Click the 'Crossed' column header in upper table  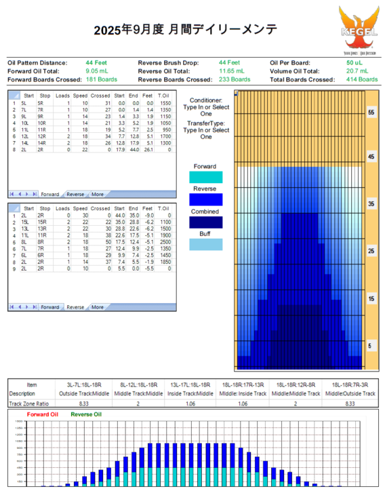tap(100, 95)
